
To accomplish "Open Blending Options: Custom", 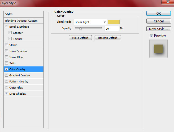I will tap(24, 21).
